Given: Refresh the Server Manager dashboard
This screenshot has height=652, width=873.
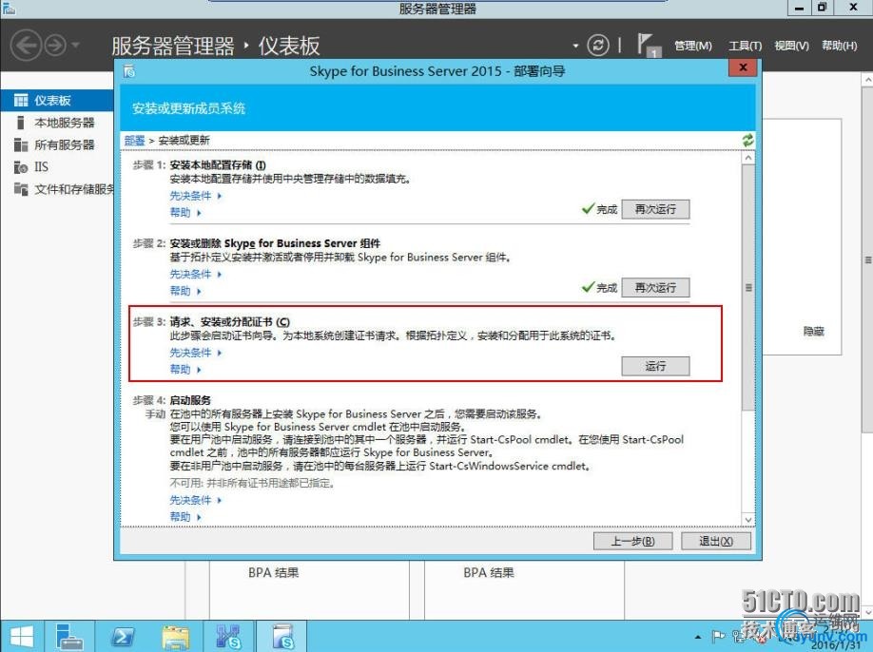Looking at the screenshot, I should [598, 45].
